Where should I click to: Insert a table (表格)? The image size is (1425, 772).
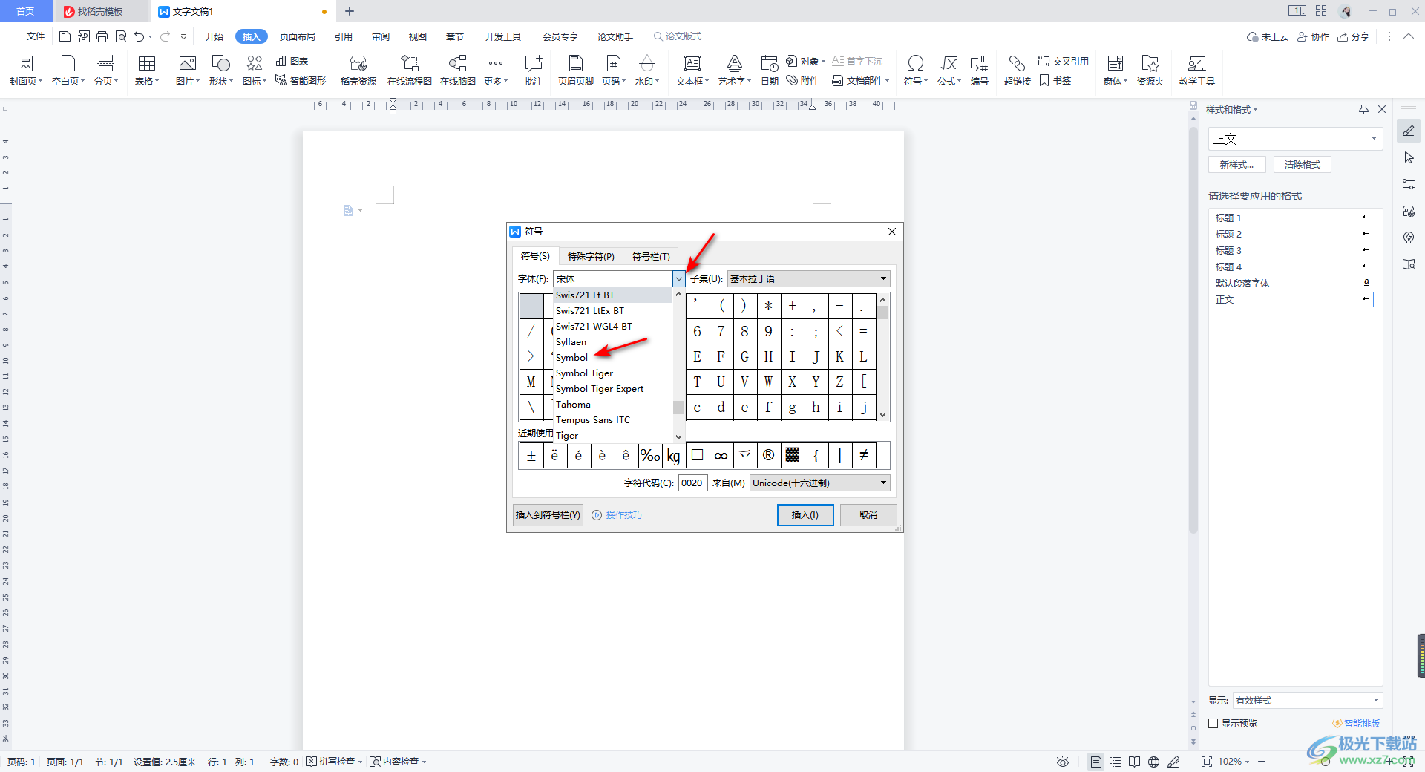147,71
